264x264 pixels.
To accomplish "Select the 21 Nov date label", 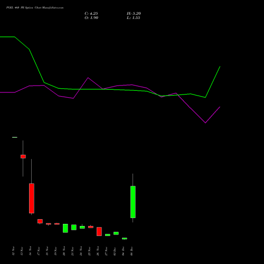I will point(72,251).
